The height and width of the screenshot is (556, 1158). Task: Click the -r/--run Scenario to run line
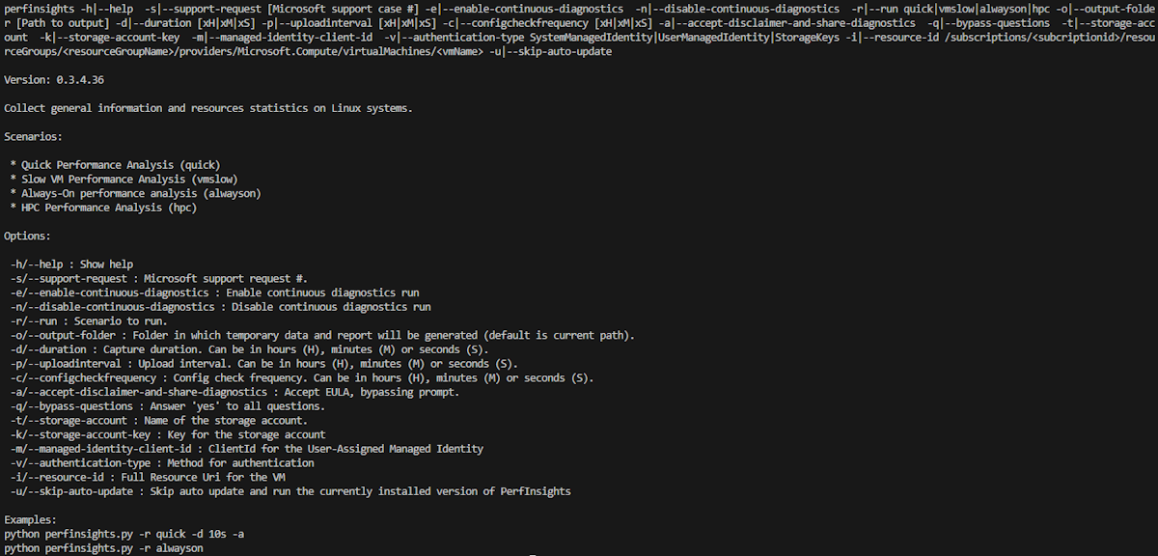[x=89, y=321]
